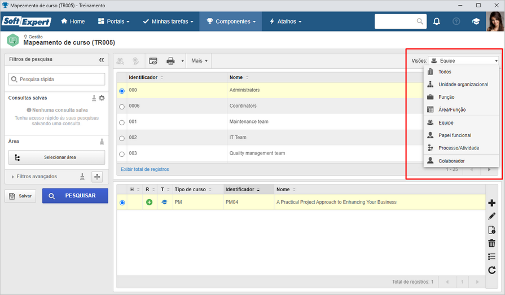This screenshot has height=295, width=505.
Task: Add an advanced filter with plus button
Action: [97, 177]
